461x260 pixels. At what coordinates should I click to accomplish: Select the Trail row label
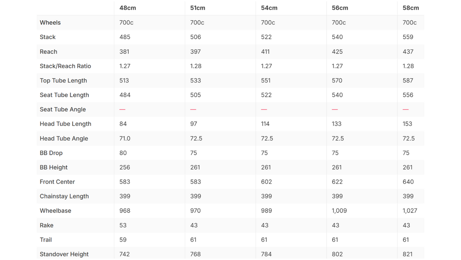46,240
